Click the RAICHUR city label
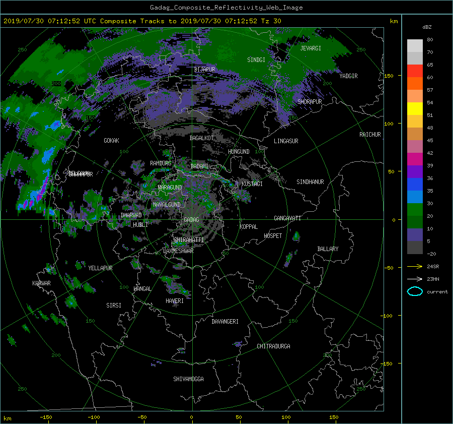Viewport: 453px width, 424px height. click(x=370, y=135)
